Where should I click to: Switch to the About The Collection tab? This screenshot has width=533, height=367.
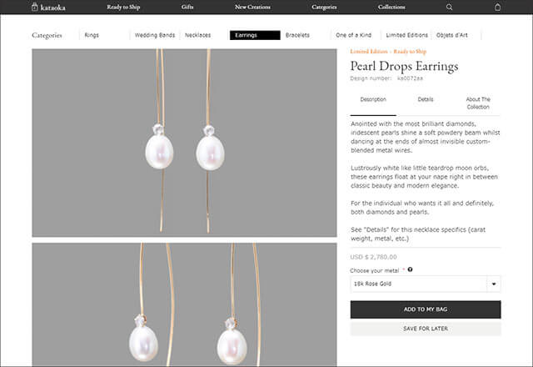coord(478,103)
